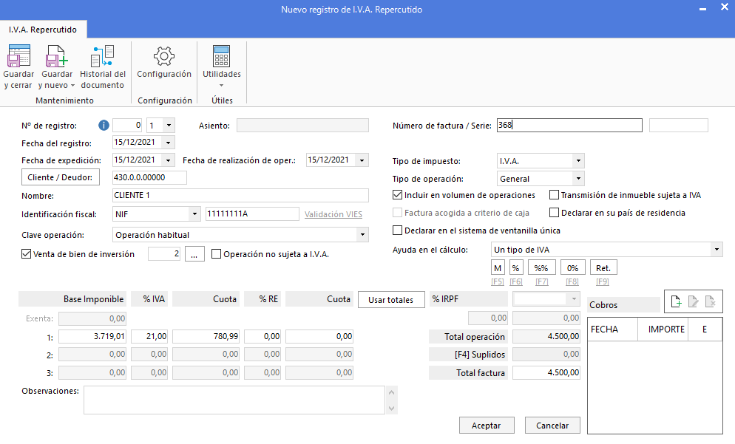Click the IMPORTE column header in Cobros
Screen dimensions: 735x444
coord(663,329)
